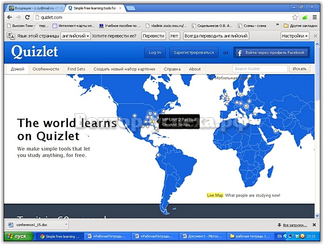Open the Интеллект-карты bookmark
This screenshot has height=245, width=324.
(x=74, y=26)
